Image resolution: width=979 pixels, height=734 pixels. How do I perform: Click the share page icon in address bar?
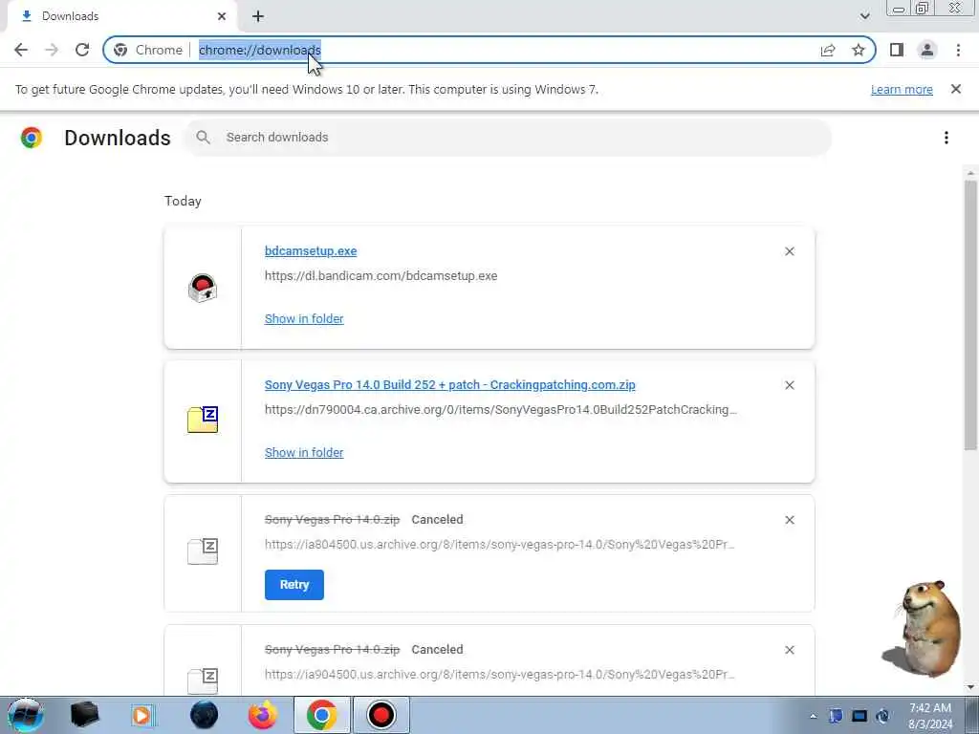828,50
